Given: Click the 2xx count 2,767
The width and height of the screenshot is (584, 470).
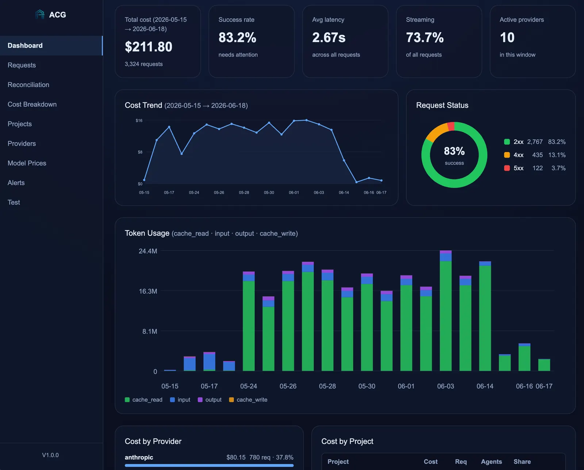Looking at the screenshot, I should coord(535,142).
